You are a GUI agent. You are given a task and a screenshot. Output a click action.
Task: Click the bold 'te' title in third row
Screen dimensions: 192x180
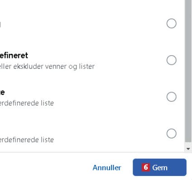tap(2, 92)
